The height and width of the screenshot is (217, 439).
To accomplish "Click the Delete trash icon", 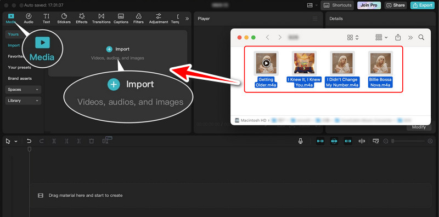I will click(91, 141).
